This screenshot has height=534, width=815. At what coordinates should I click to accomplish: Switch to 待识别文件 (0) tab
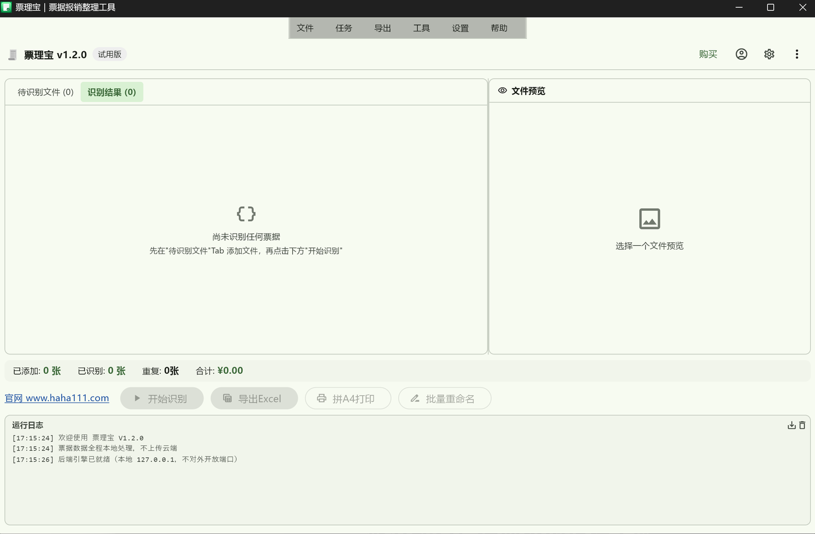(x=45, y=92)
